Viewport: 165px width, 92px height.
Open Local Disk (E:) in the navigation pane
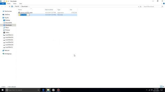pyautogui.click(x=9, y=40)
